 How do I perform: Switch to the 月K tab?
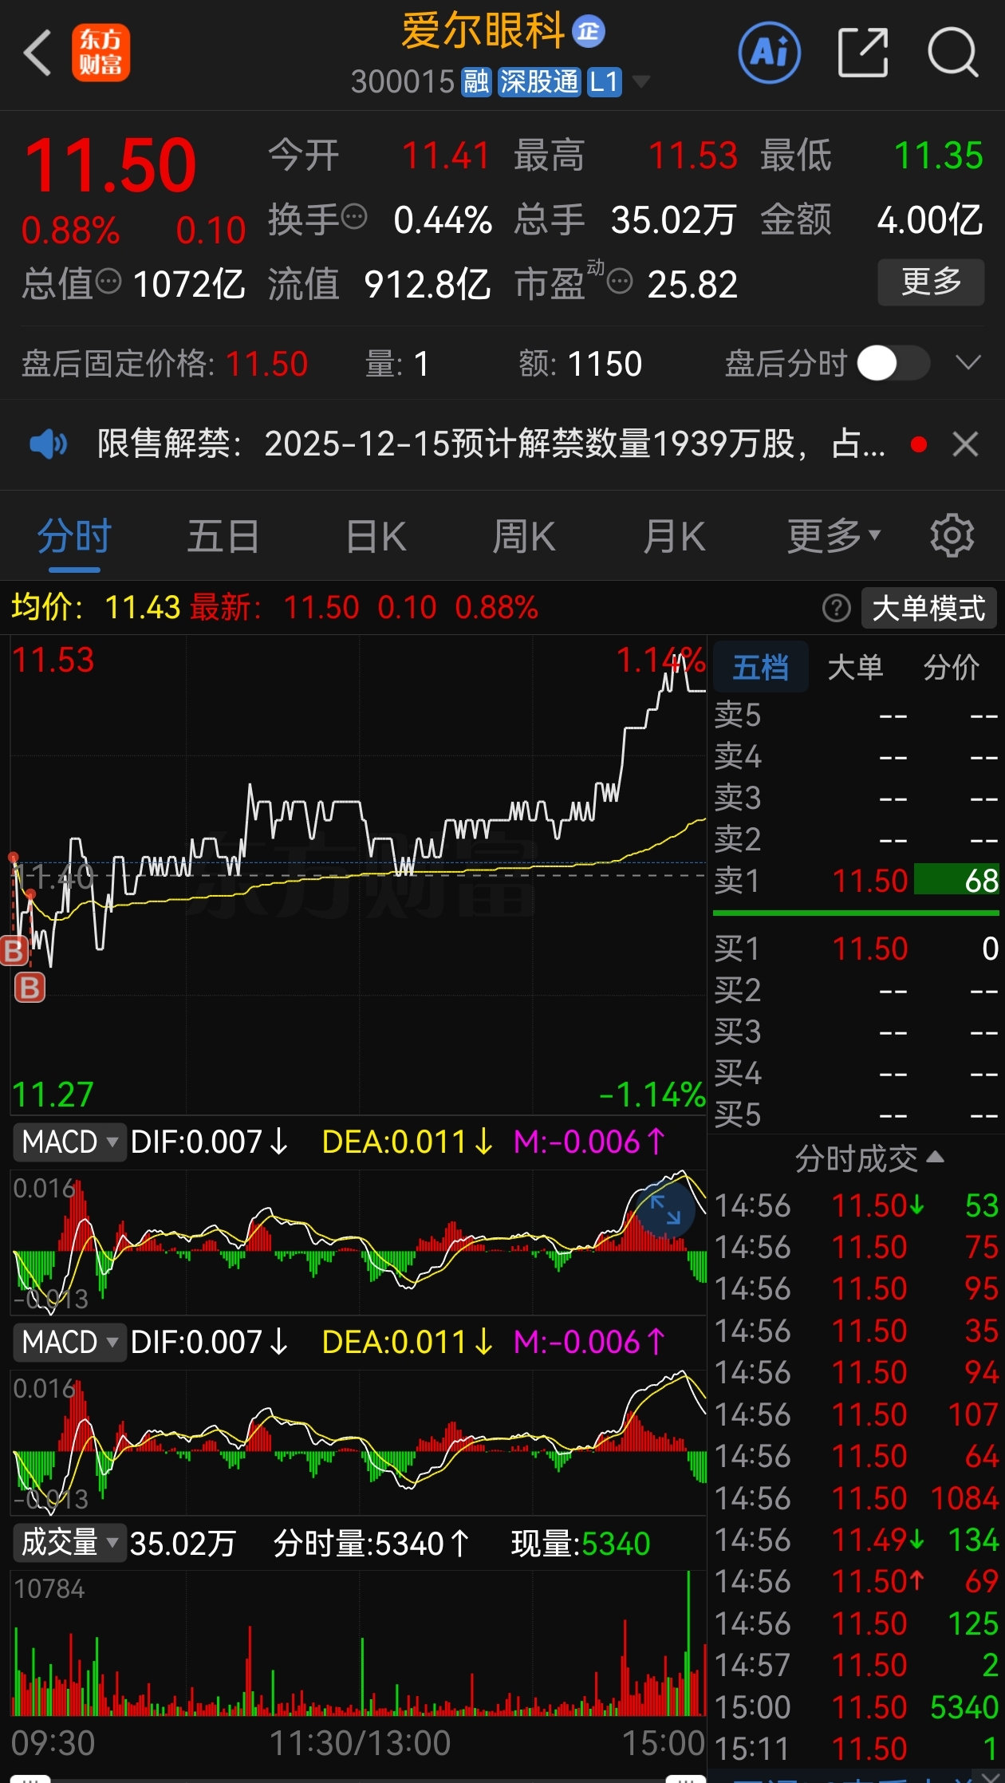[675, 536]
